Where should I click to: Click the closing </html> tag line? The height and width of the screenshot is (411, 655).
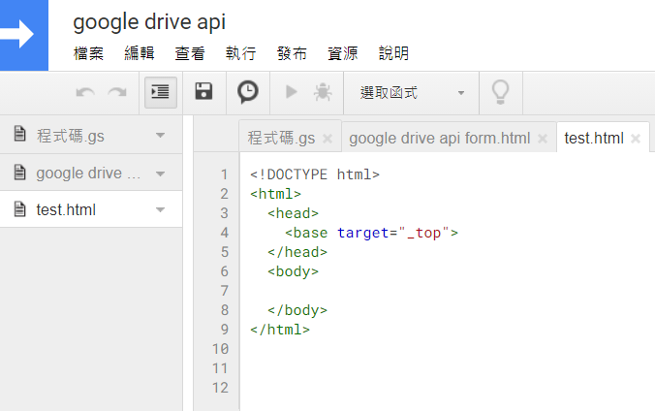click(280, 330)
